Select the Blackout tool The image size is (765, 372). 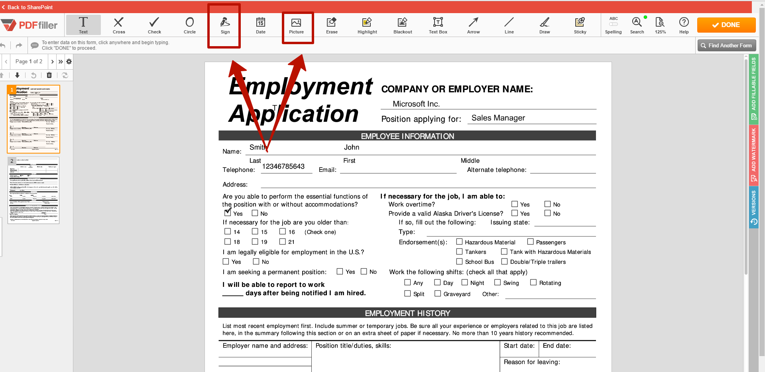tap(403, 25)
